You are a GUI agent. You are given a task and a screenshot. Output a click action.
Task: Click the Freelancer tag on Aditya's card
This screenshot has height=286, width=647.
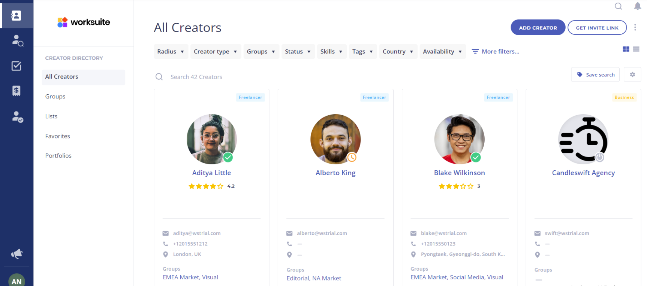250,97
